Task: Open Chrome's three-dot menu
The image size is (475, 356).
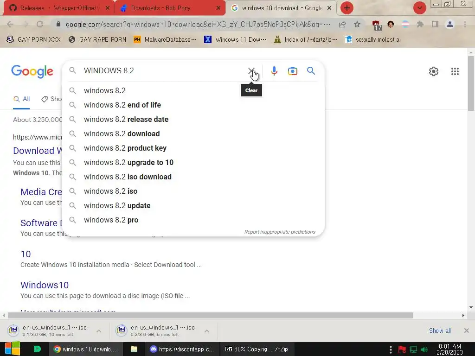Action: tap(465, 24)
